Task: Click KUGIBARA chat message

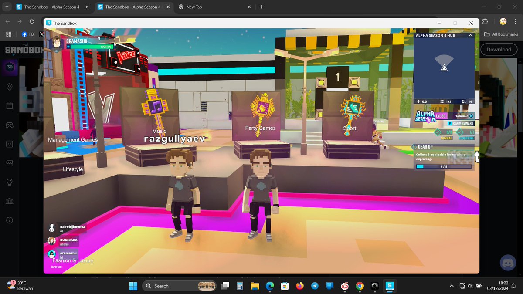Action: (x=63, y=241)
